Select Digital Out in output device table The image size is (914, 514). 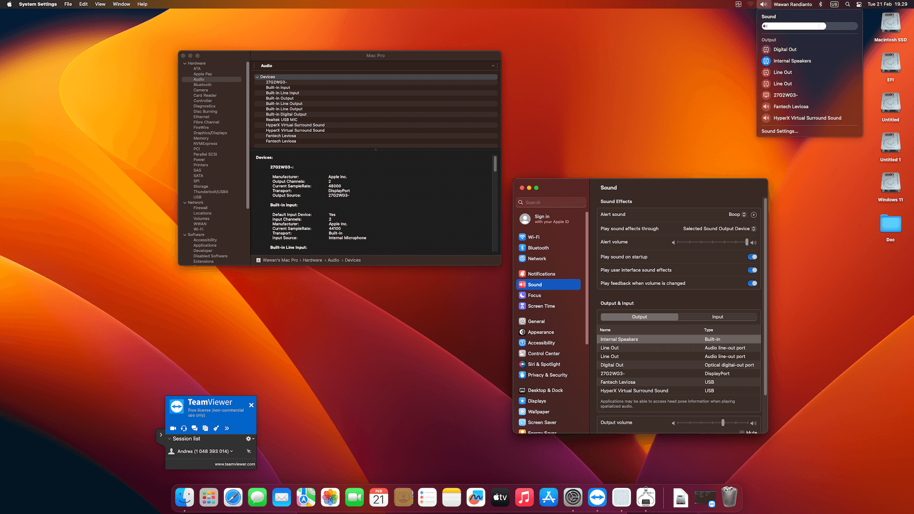(679, 365)
